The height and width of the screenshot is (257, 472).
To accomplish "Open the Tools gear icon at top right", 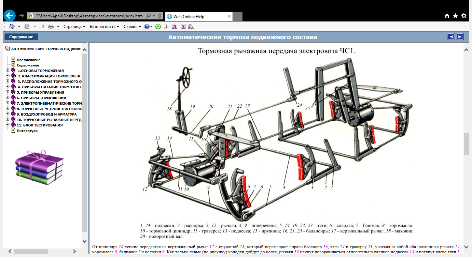I will (464, 16).
